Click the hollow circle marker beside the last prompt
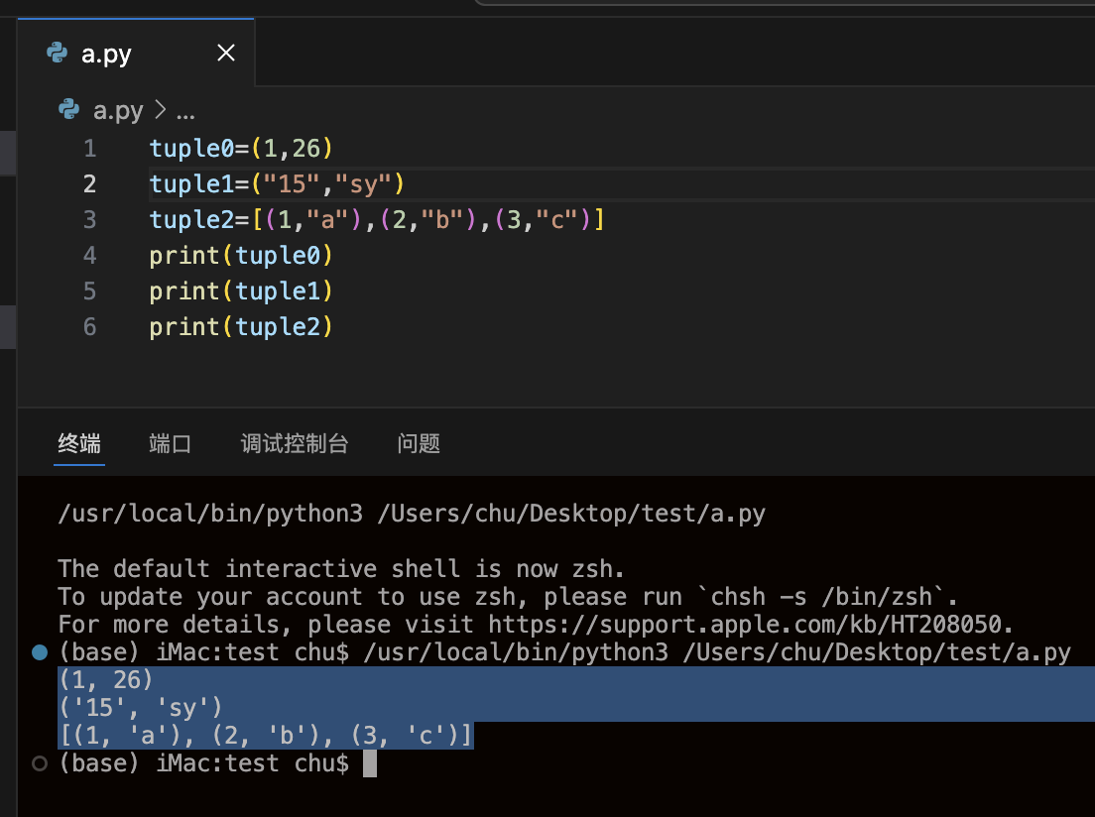The width and height of the screenshot is (1095, 817). (x=40, y=763)
